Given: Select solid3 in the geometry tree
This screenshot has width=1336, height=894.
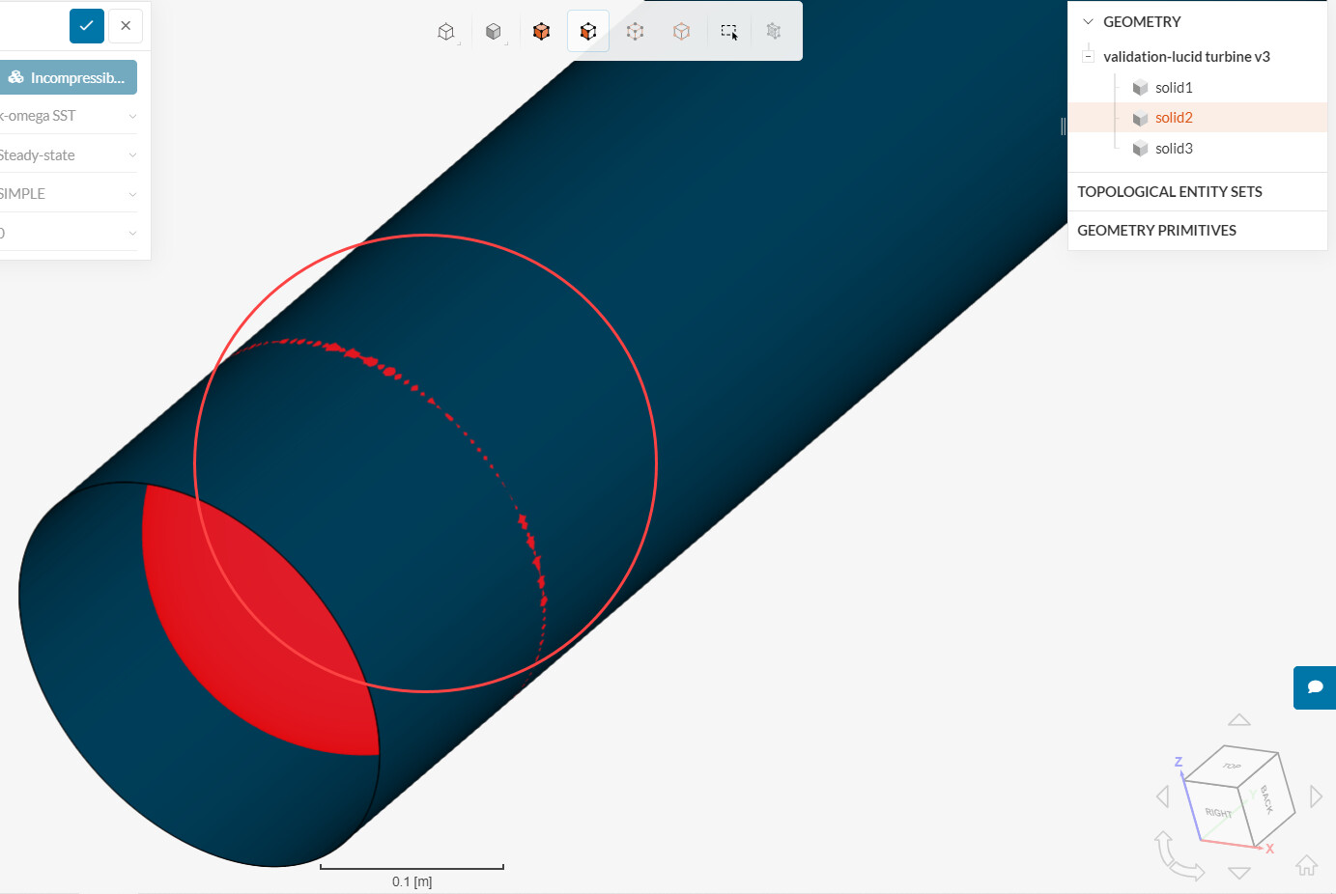Looking at the screenshot, I should [1174, 148].
